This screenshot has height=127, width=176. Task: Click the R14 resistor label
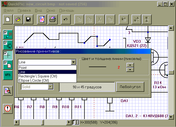158,83
